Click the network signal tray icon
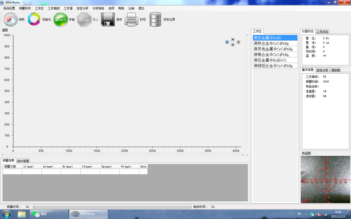The image size is (351, 219). click(x=325, y=214)
